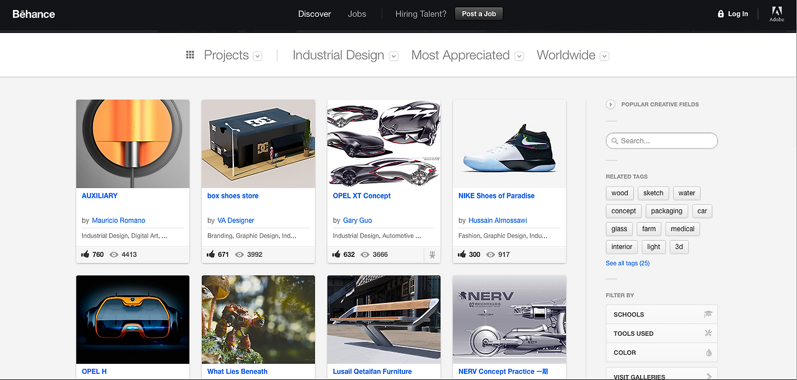Click the tools icon in Tools Used filter
The height and width of the screenshot is (380, 797).
pos(708,333)
